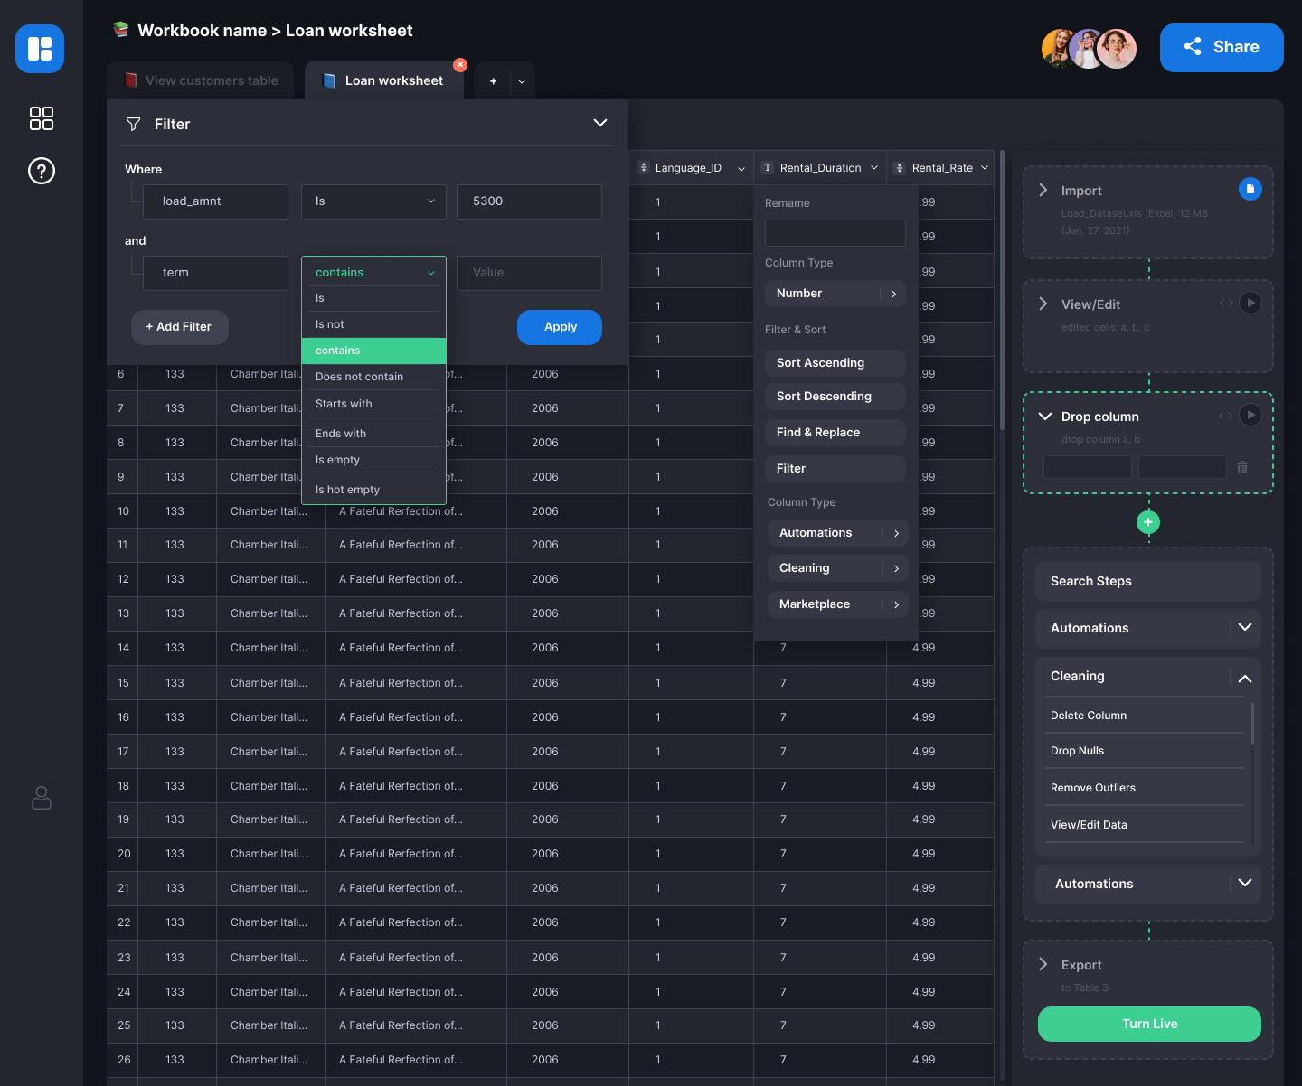
Task: Collapse the Cleaning section
Action: (1245, 678)
